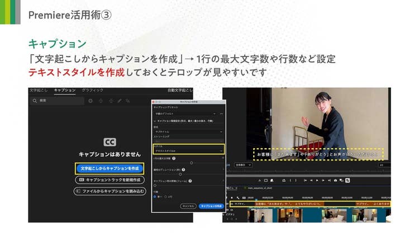The image size is (419, 236).
Task: Click the pencil edit icon in caption toolbar
Action: pyautogui.click(x=120, y=101)
